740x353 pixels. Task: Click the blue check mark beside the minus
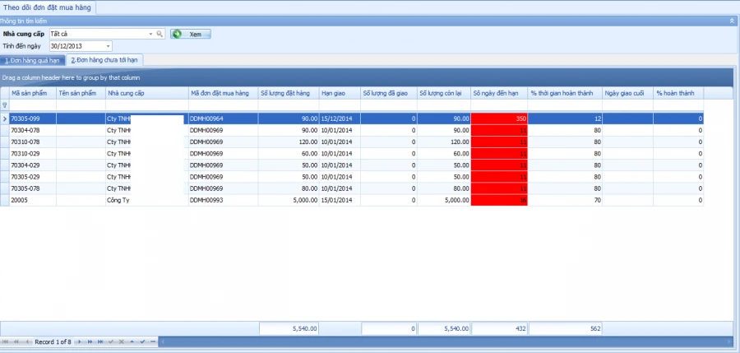click(x=142, y=341)
